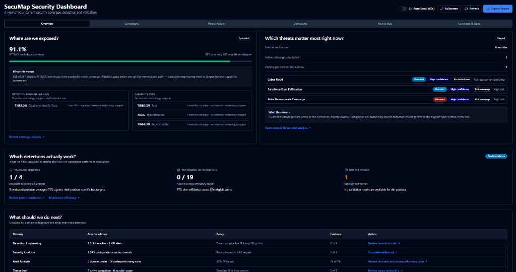This screenshot has width=516, height=272.
Task: Click the Partial evidence badge
Action: pyautogui.click(x=496, y=156)
